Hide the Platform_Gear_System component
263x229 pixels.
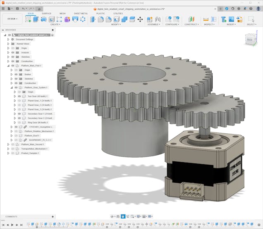16,87
